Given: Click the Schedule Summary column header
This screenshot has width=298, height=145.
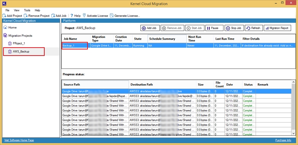Looking at the screenshot, I should [167, 38].
